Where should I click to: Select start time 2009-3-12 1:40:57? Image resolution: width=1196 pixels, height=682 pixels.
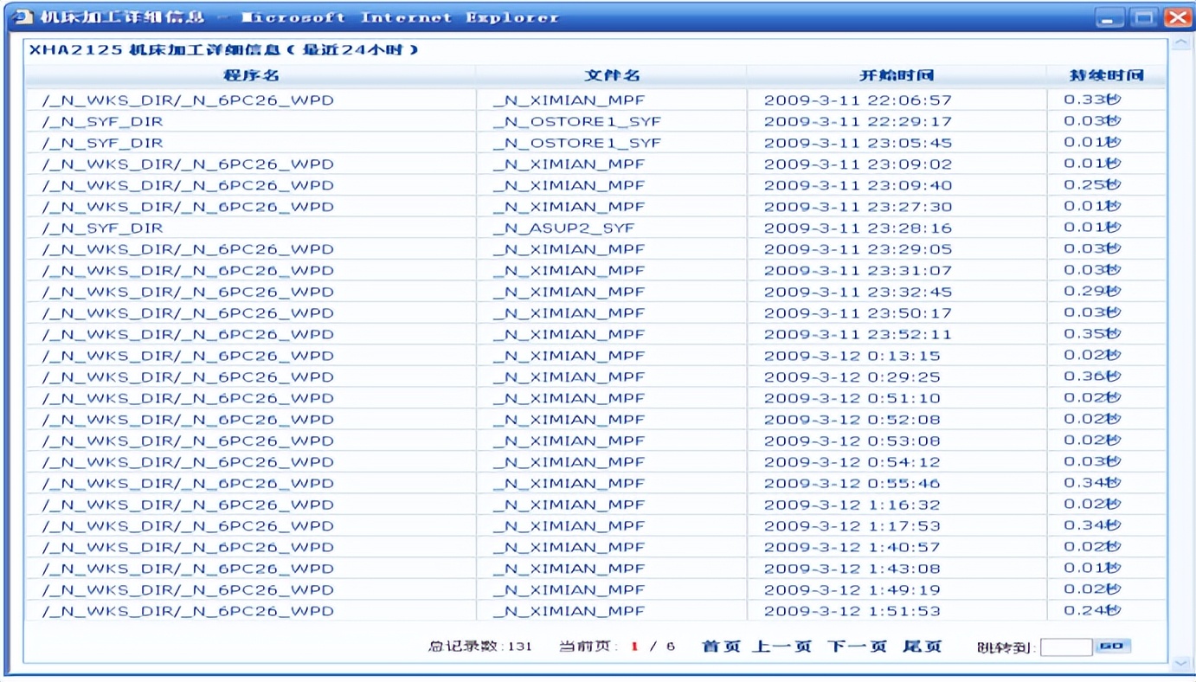click(x=852, y=548)
